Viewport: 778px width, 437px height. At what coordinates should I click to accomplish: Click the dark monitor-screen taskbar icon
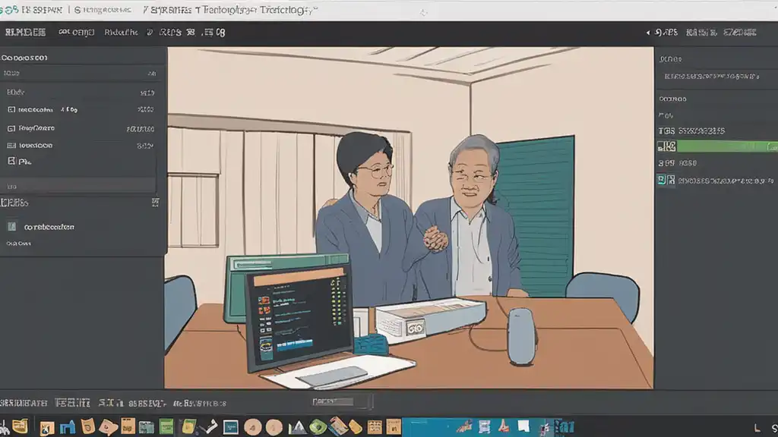[x=231, y=426]
